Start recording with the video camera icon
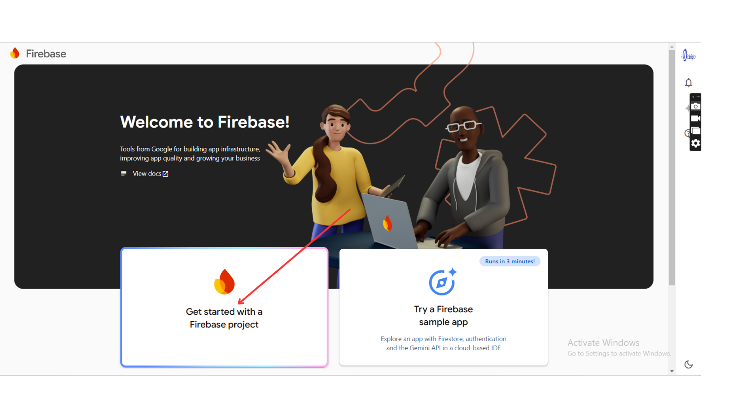 (x=695, y=119)
